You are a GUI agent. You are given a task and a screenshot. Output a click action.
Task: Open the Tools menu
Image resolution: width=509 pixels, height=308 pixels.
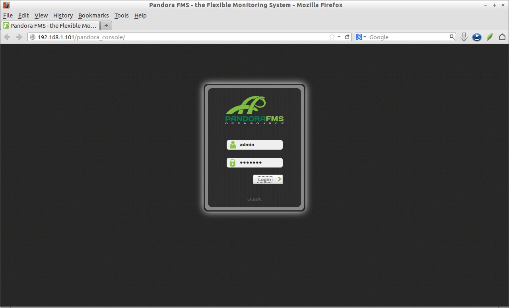pos(121,15)
